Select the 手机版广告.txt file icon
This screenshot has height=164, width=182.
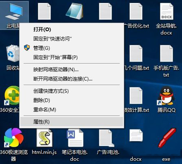[167, 53]
